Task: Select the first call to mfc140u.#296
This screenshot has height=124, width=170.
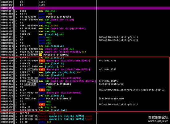Action: (65, 61)
